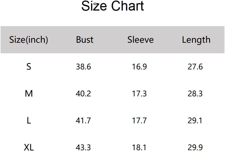Select length value 28.3
This screenshot has width=225, height=151.
pos(195,94)
